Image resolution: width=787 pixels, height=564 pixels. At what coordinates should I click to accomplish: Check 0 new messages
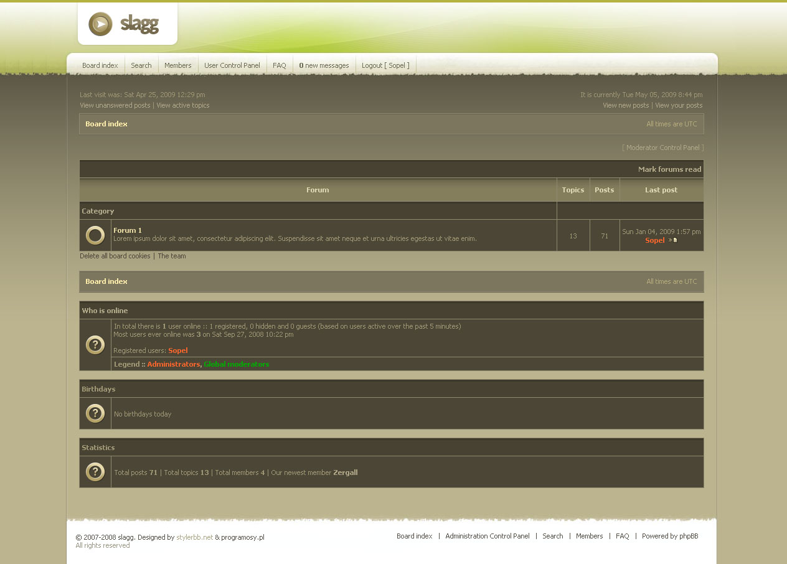tap(324, 65)
